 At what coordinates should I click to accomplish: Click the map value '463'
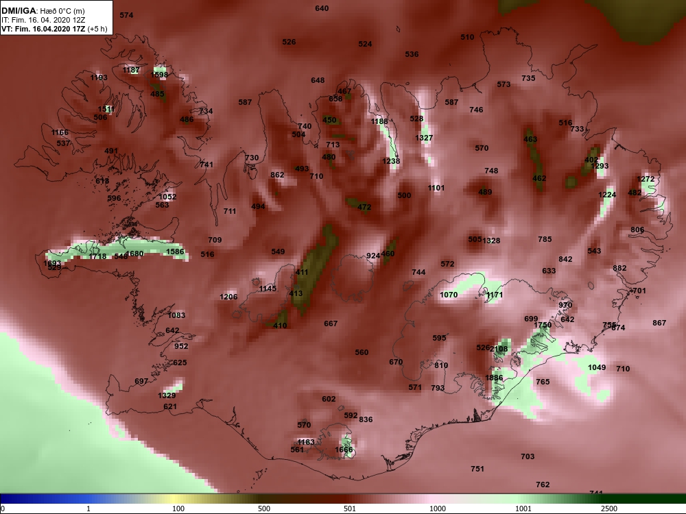(x=530, y=139)
